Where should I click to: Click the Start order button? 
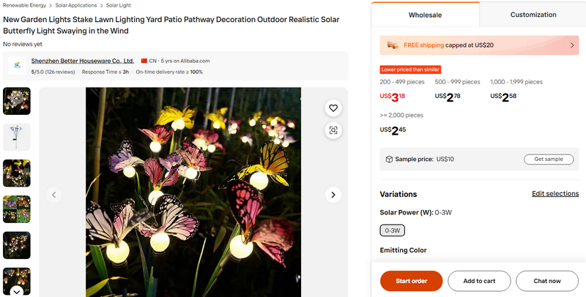click(x=411, y=281)
